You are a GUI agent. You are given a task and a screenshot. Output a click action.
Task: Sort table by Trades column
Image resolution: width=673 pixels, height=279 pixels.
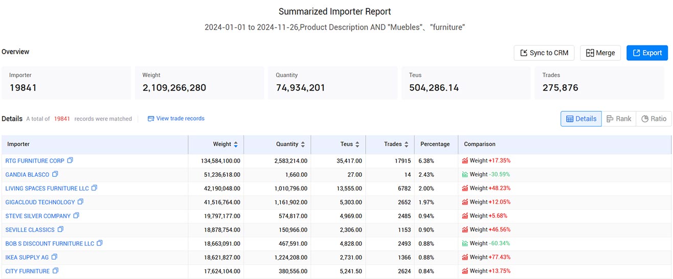pos(406,145)
